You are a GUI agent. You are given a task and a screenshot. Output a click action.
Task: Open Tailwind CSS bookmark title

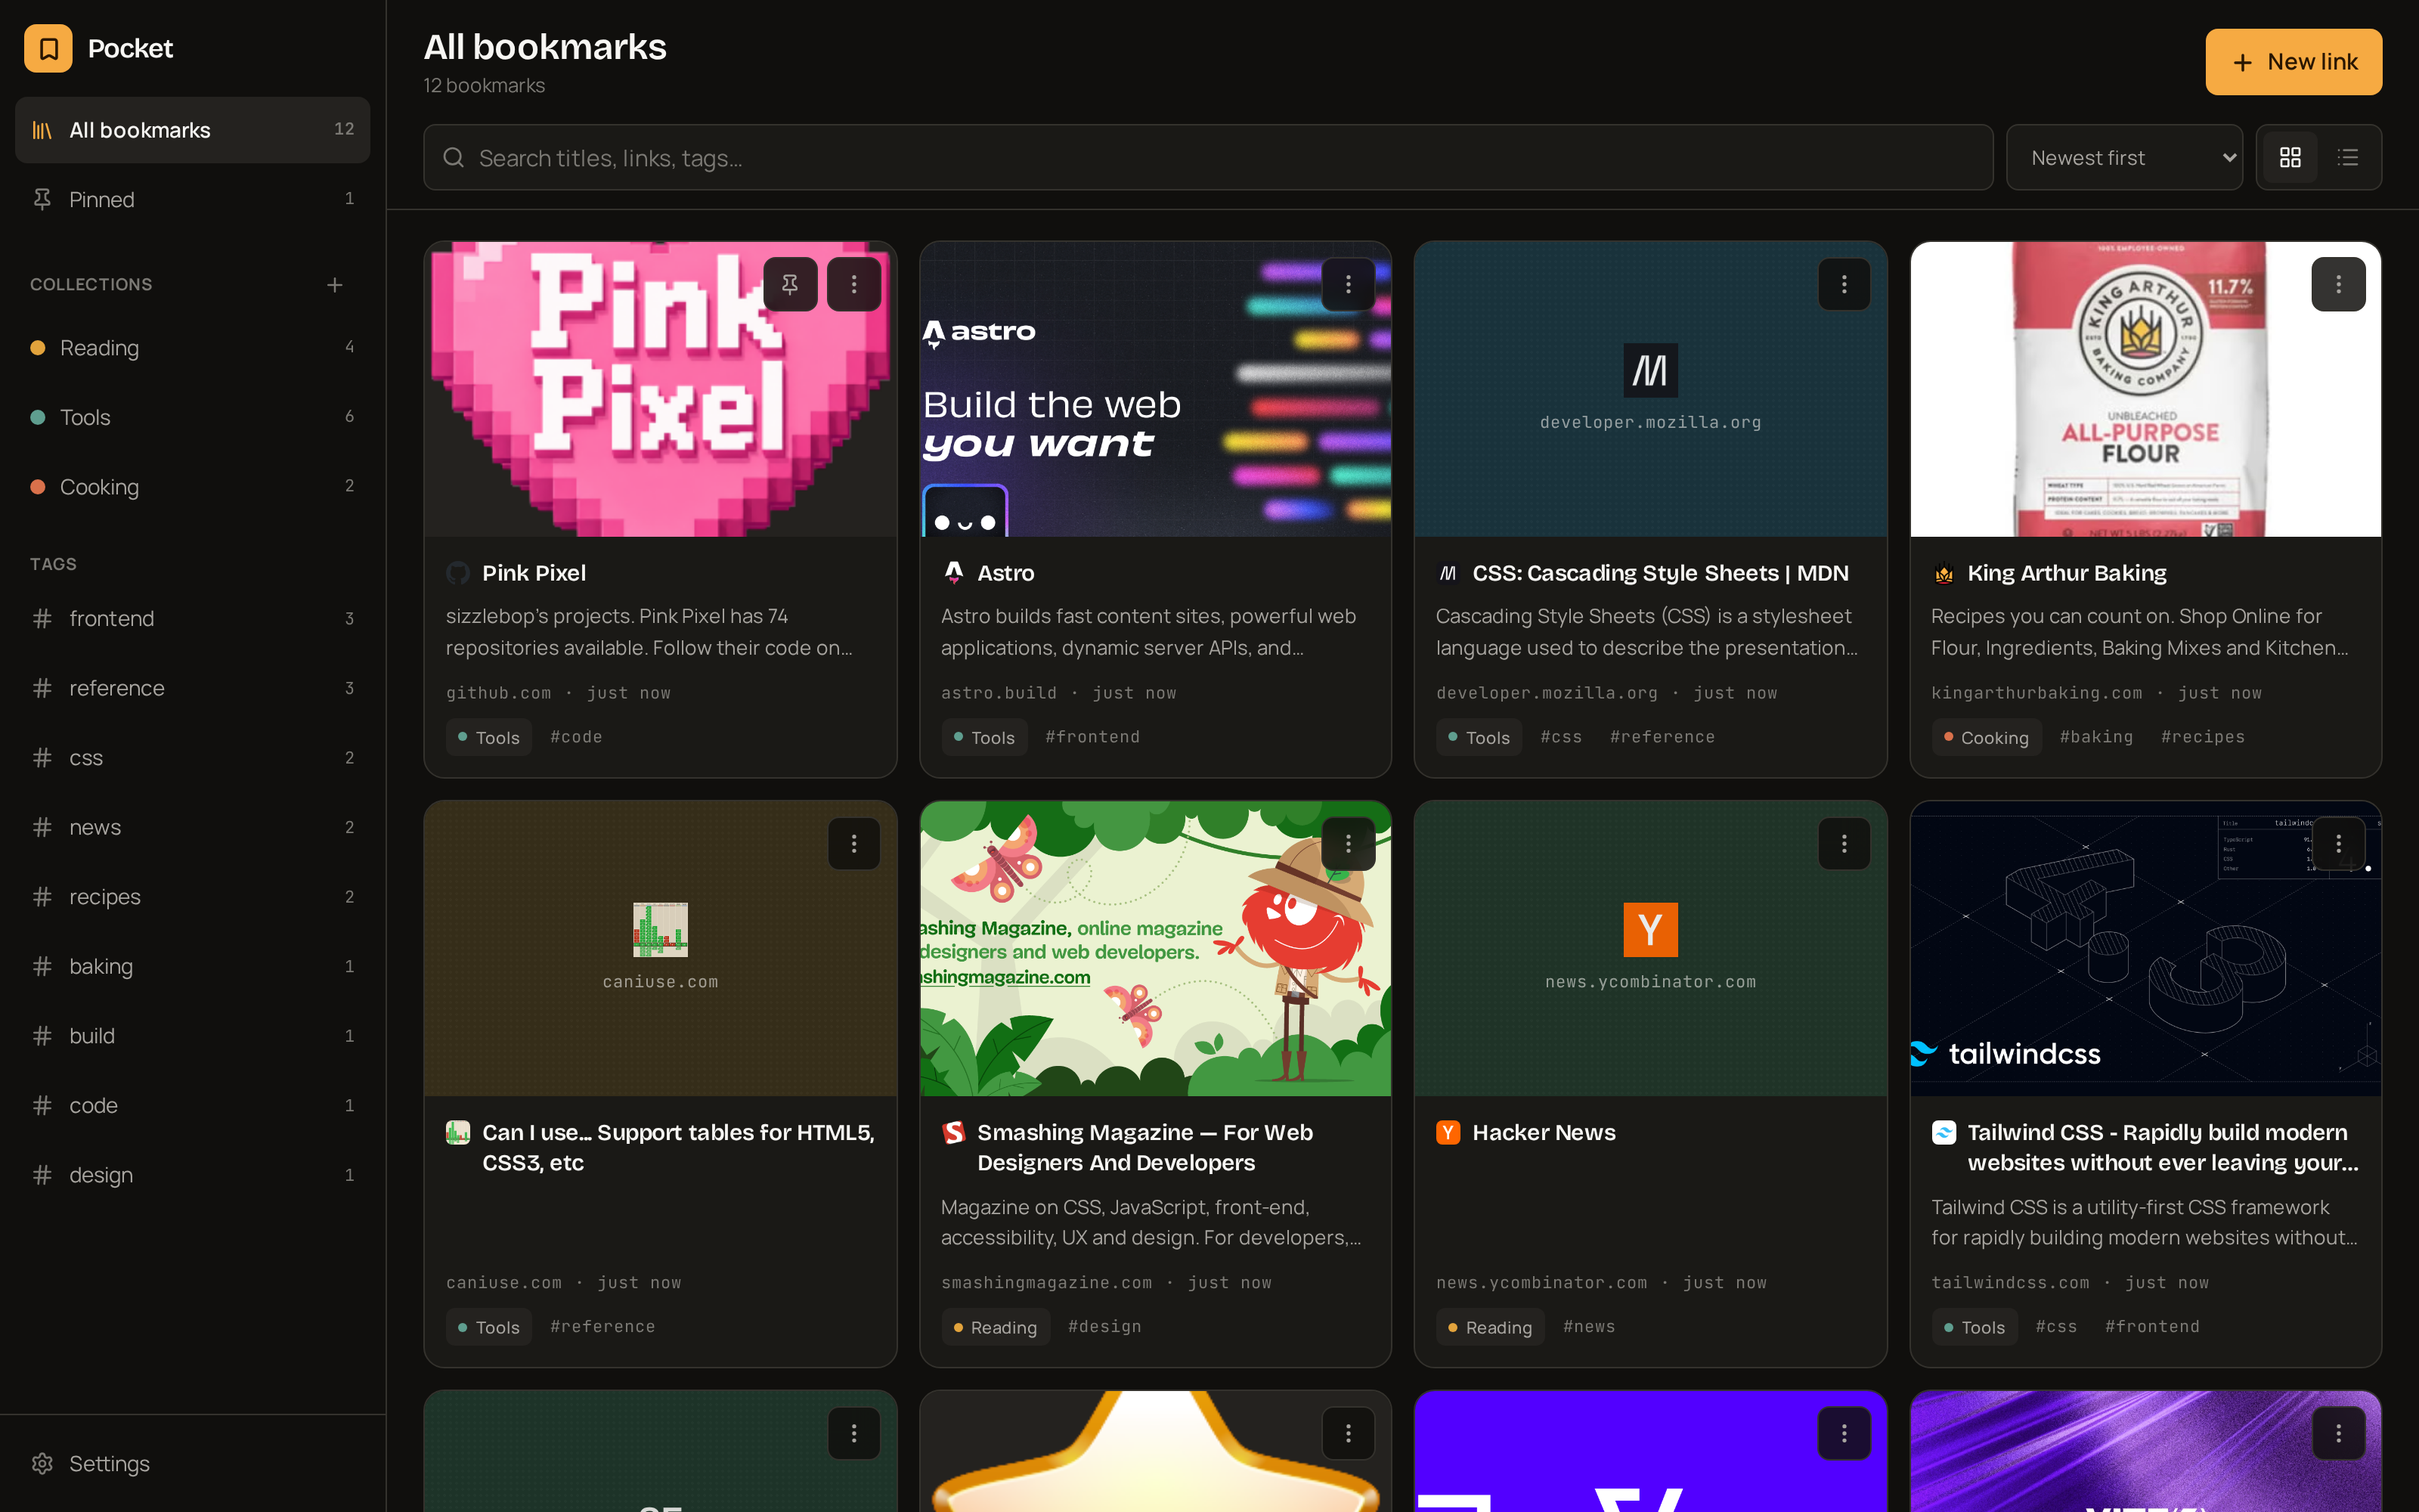click(2162, 1147)
